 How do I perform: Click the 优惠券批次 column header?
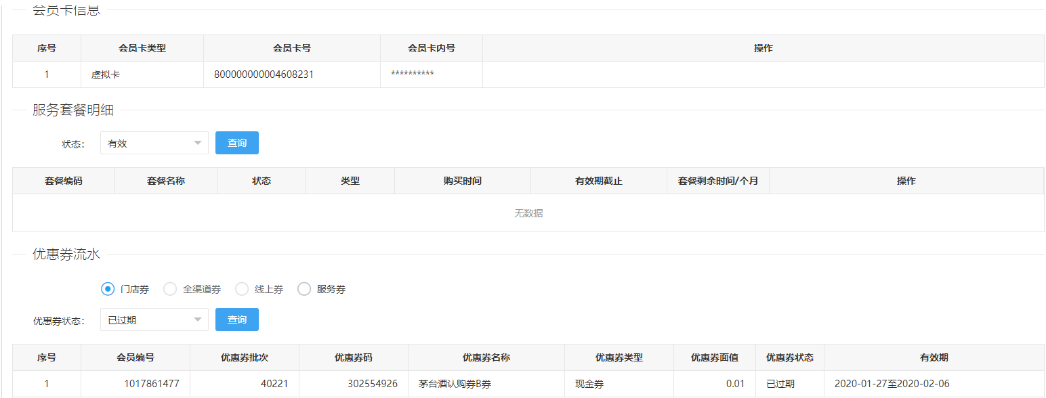(245, 357)
